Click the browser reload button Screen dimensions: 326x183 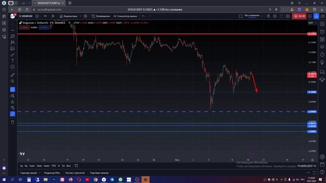27,10
